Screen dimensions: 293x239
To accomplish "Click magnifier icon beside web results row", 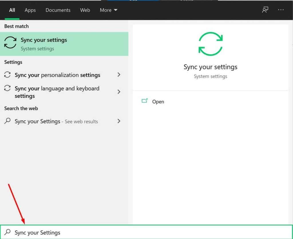I will tap(7, 121).
